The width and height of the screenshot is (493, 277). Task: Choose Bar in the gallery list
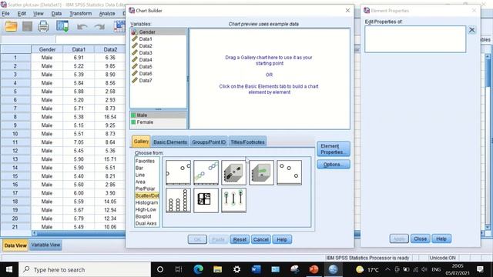pyautogui.click(x=139, y=168)
